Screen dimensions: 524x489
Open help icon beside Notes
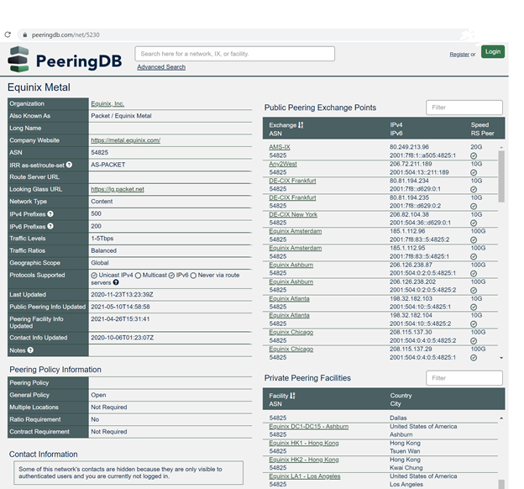click(30, 350)
